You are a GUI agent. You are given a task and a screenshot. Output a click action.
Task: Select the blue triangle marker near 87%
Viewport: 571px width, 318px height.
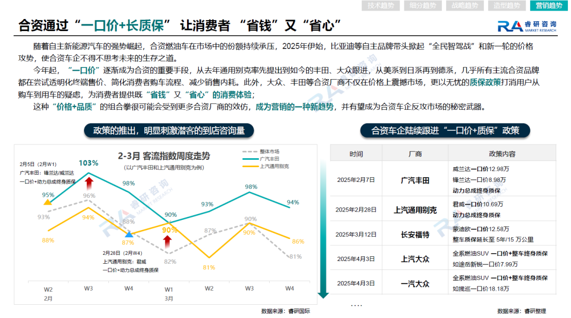[x=129, y=234]
